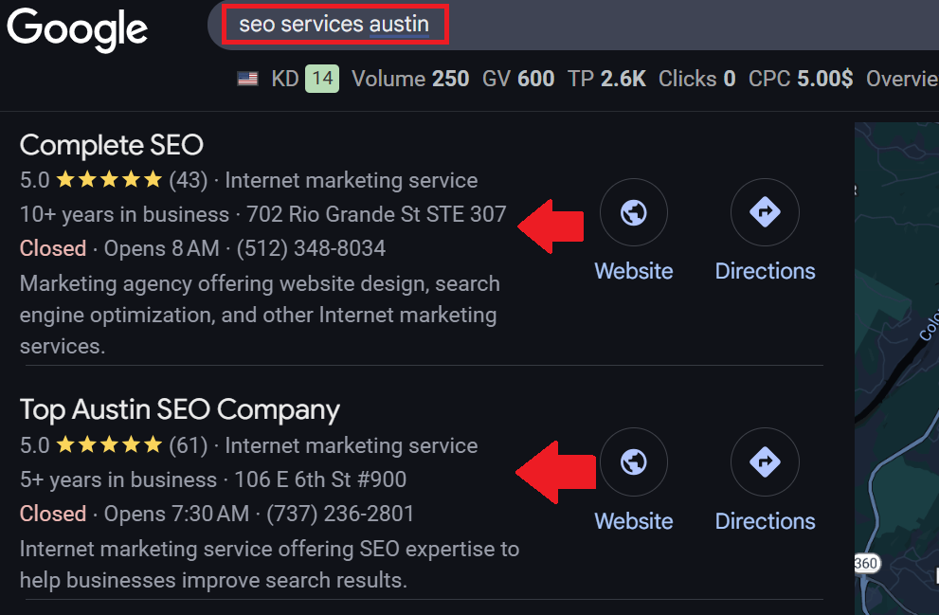Click the Directions label for Complete SEO
Viewport: 939px width, 615px height.
(x=765, y=271)
